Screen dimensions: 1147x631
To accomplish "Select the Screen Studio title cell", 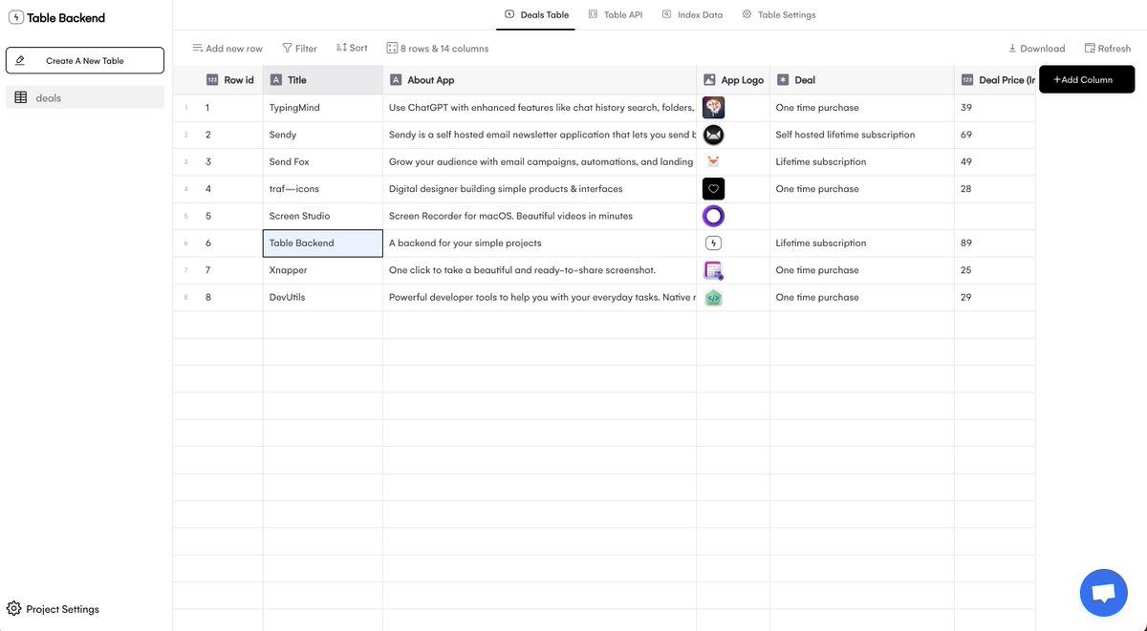I will pyautogui.click(x=323, y=216).
